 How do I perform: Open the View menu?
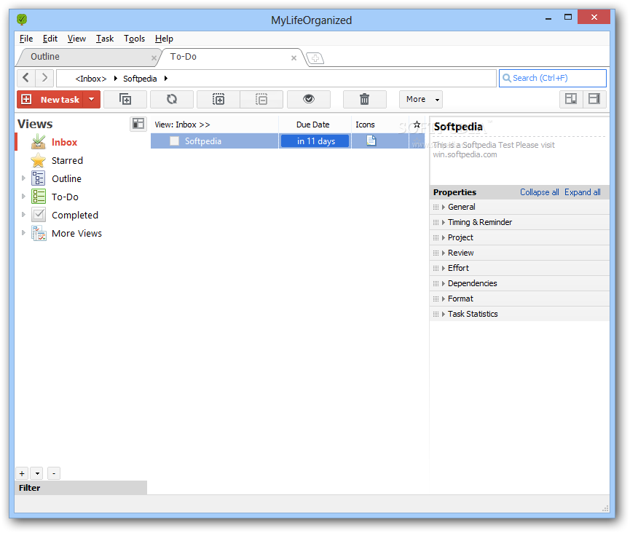pyautogui.click(x=76, y=39)
